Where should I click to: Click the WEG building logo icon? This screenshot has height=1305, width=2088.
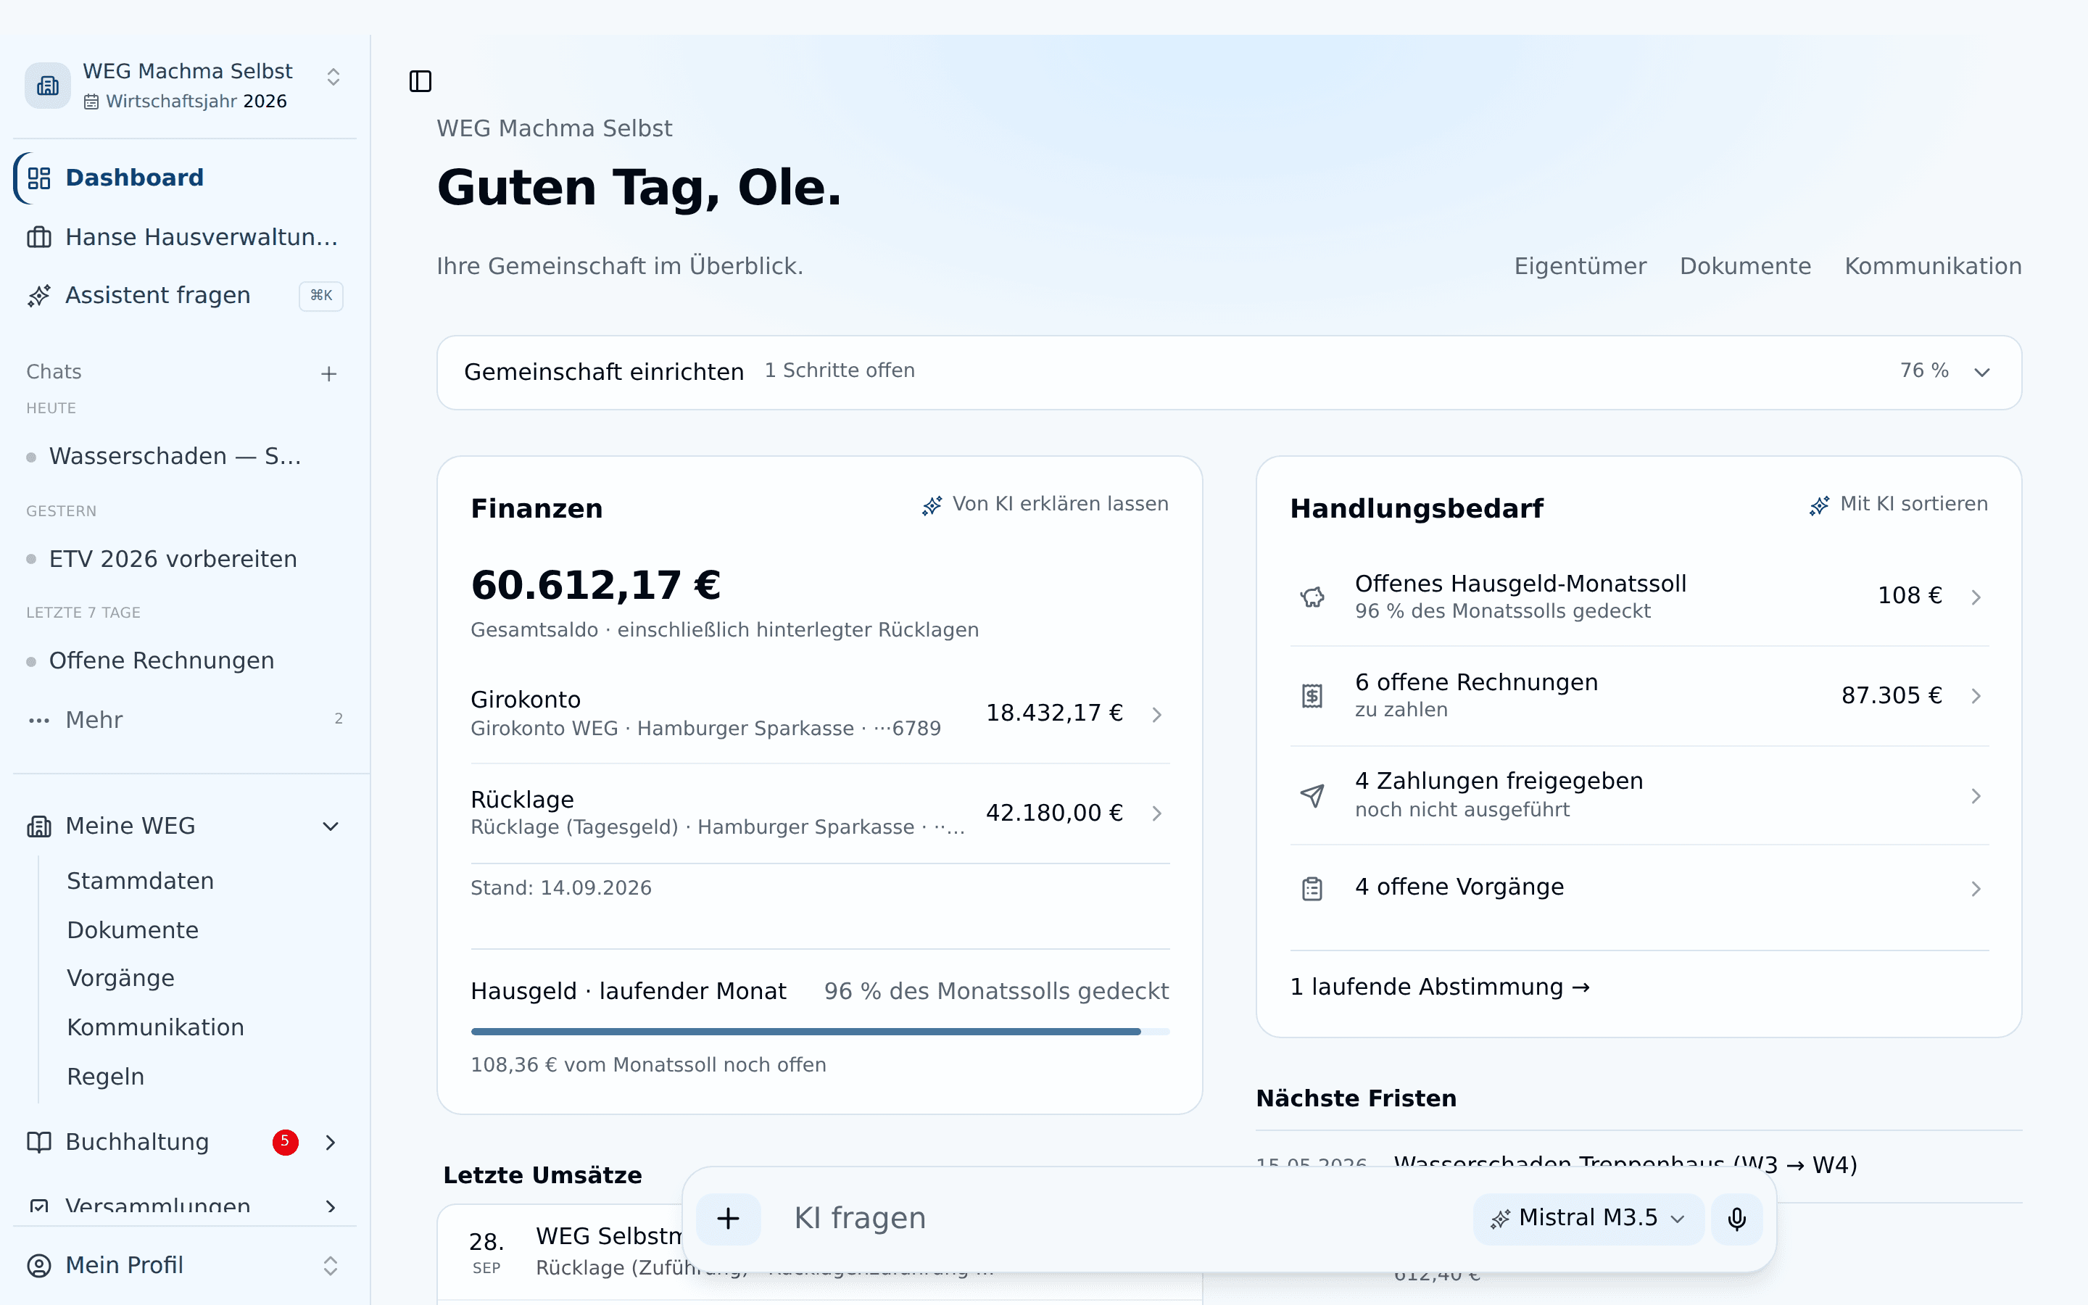click(x=47, y=86)
